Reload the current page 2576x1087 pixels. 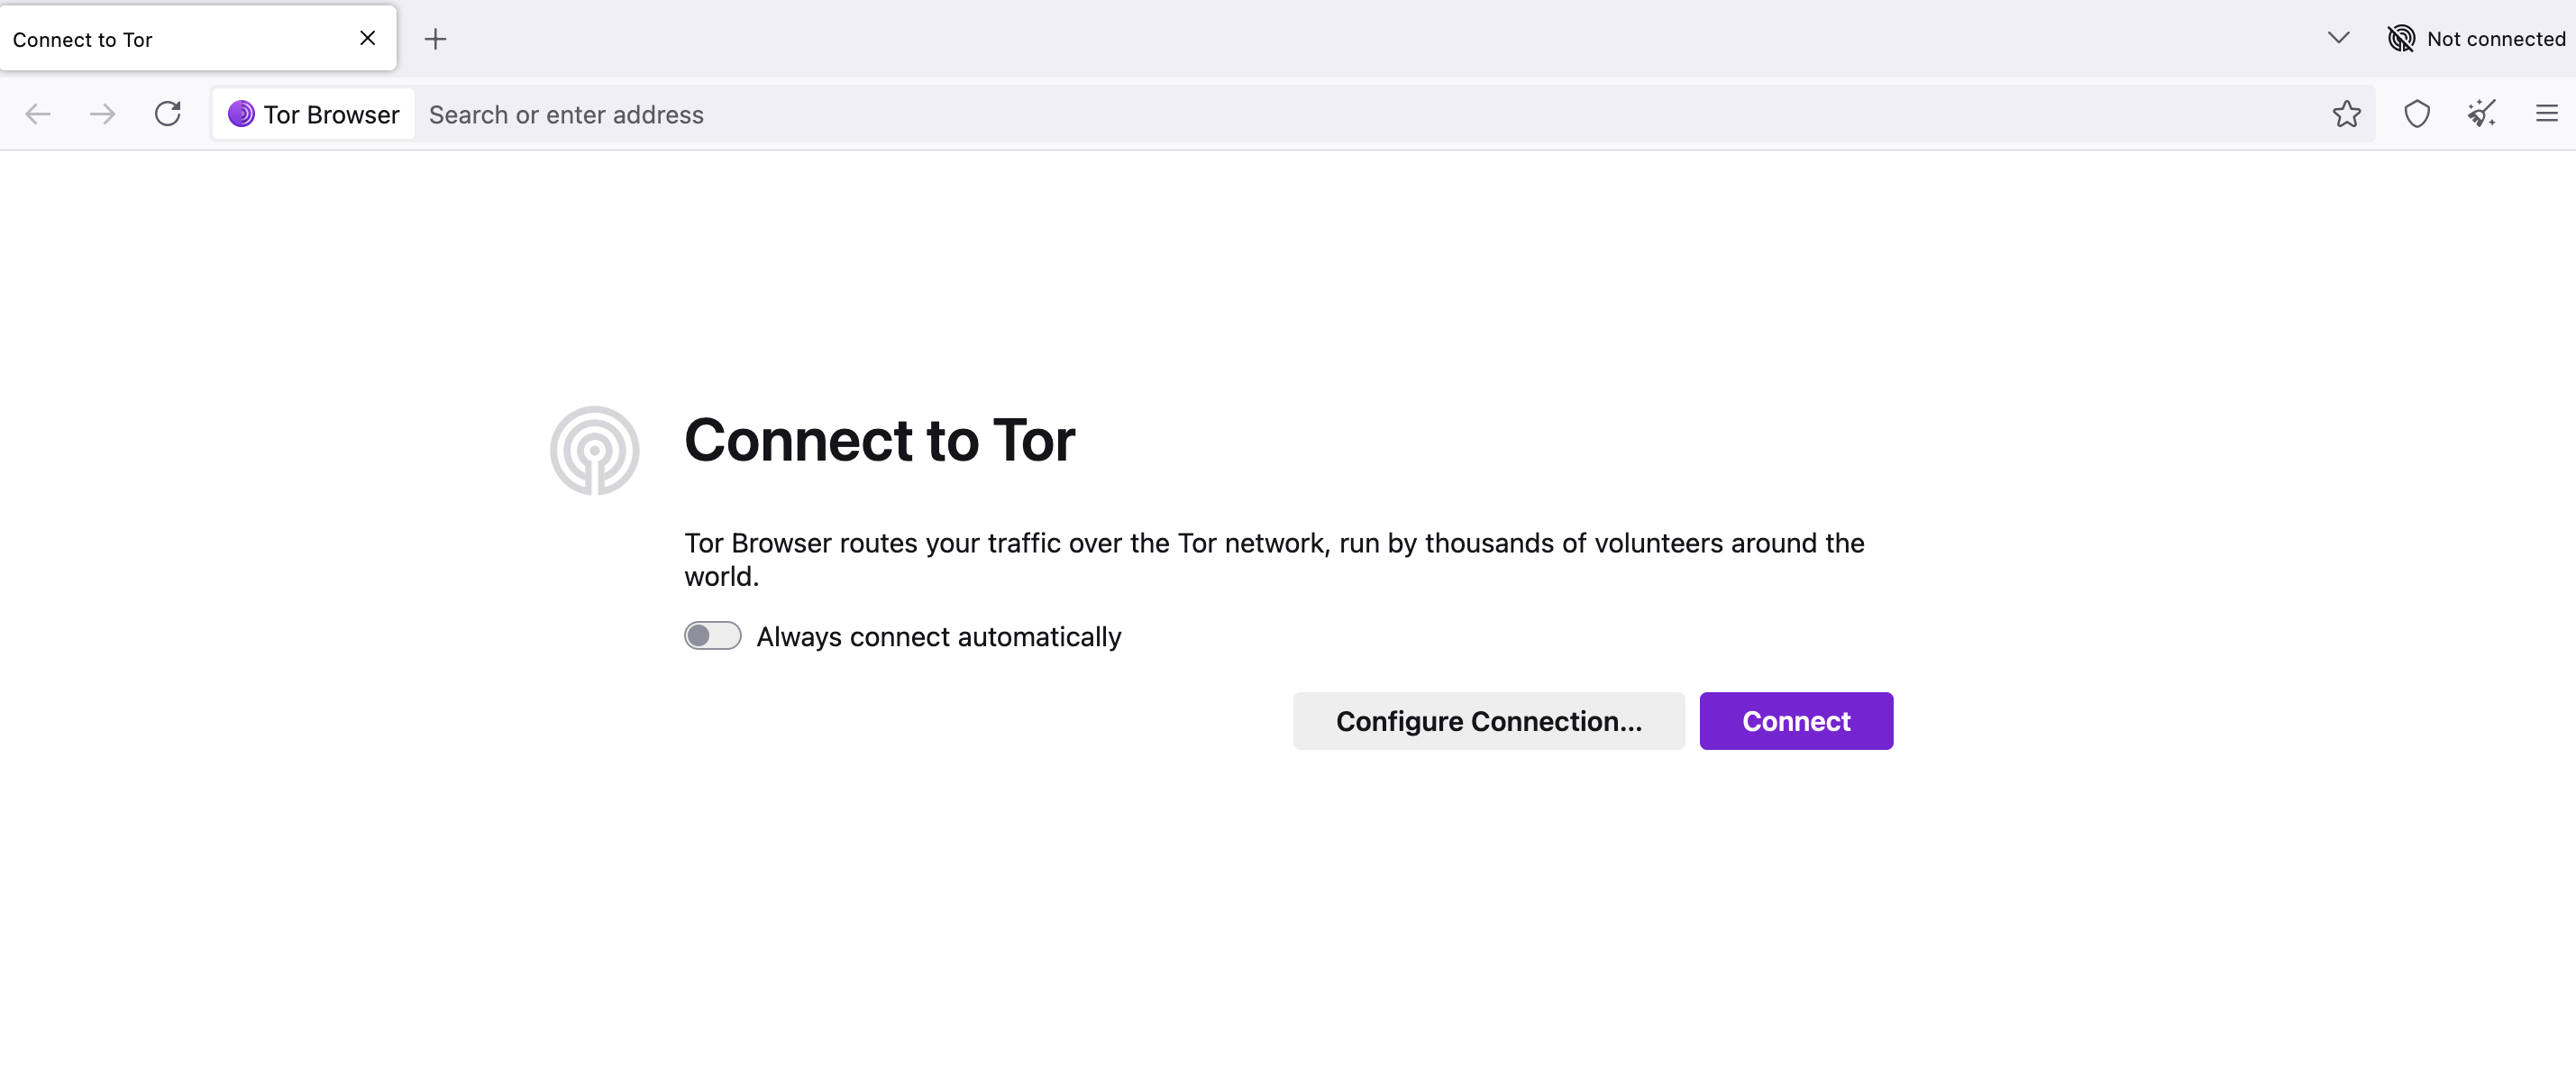click(168, 114)
